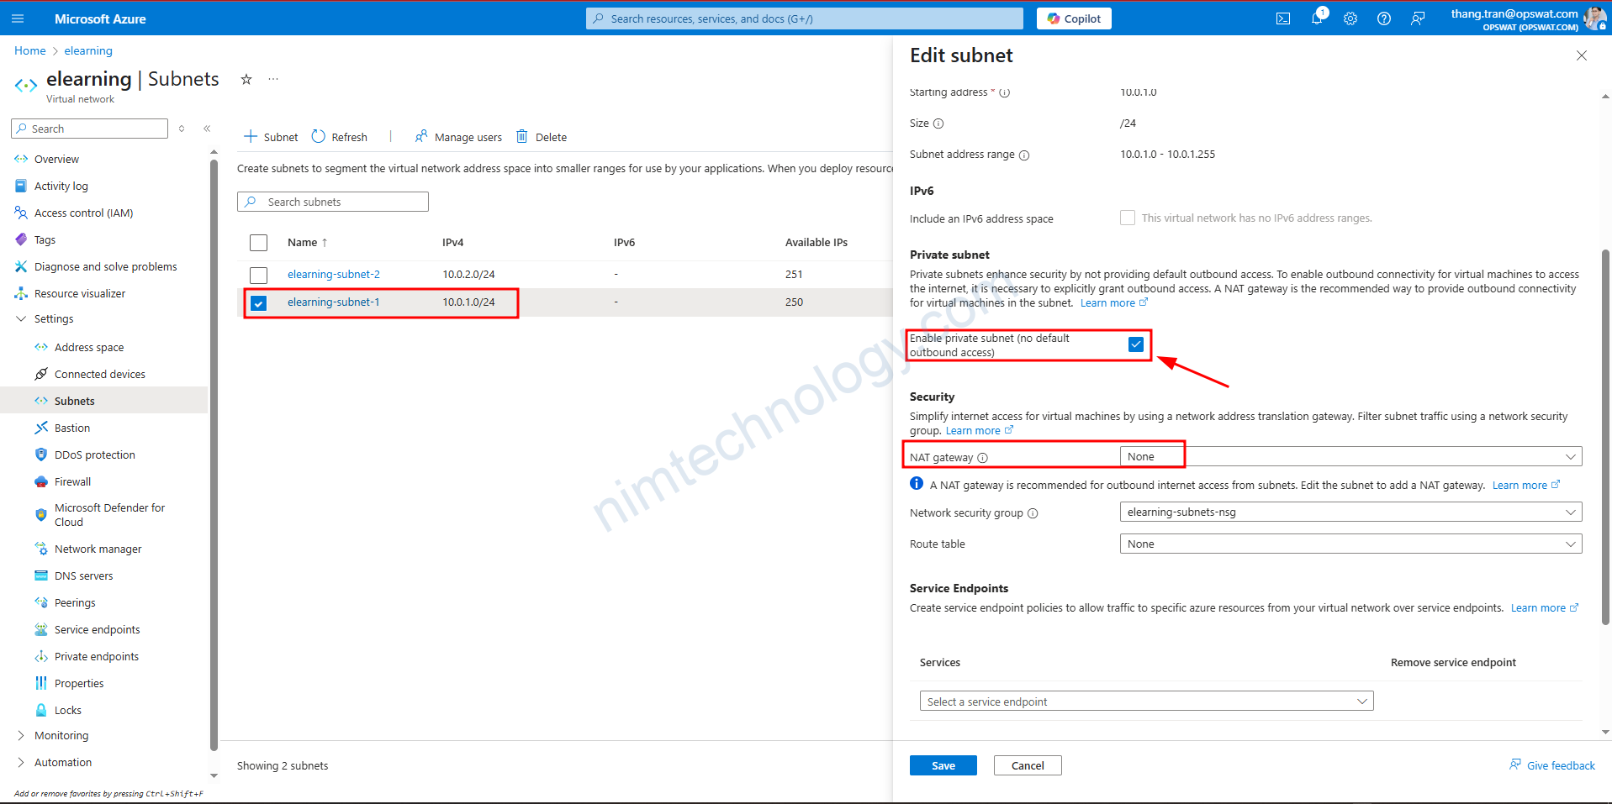The image size is (1612, 804).
Task: Open Select a service endpoint dropdown
Action: pyautogui.click(x=1146, y=702)
